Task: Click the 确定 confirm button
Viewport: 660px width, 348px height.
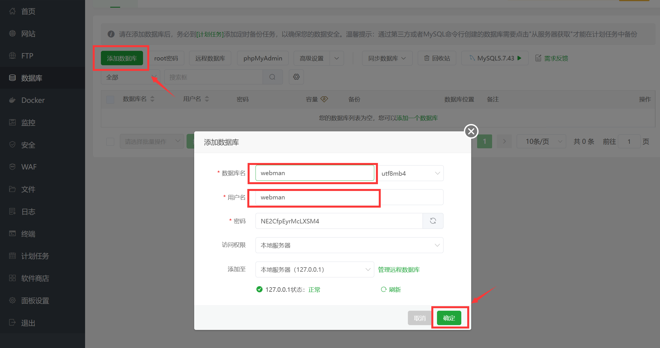Action: point(449,318)
